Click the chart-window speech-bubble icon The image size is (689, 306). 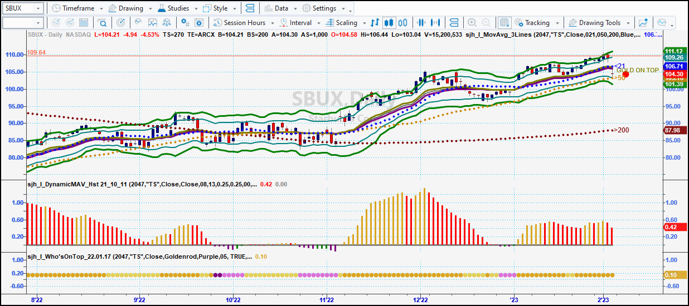tap(152, 23)
